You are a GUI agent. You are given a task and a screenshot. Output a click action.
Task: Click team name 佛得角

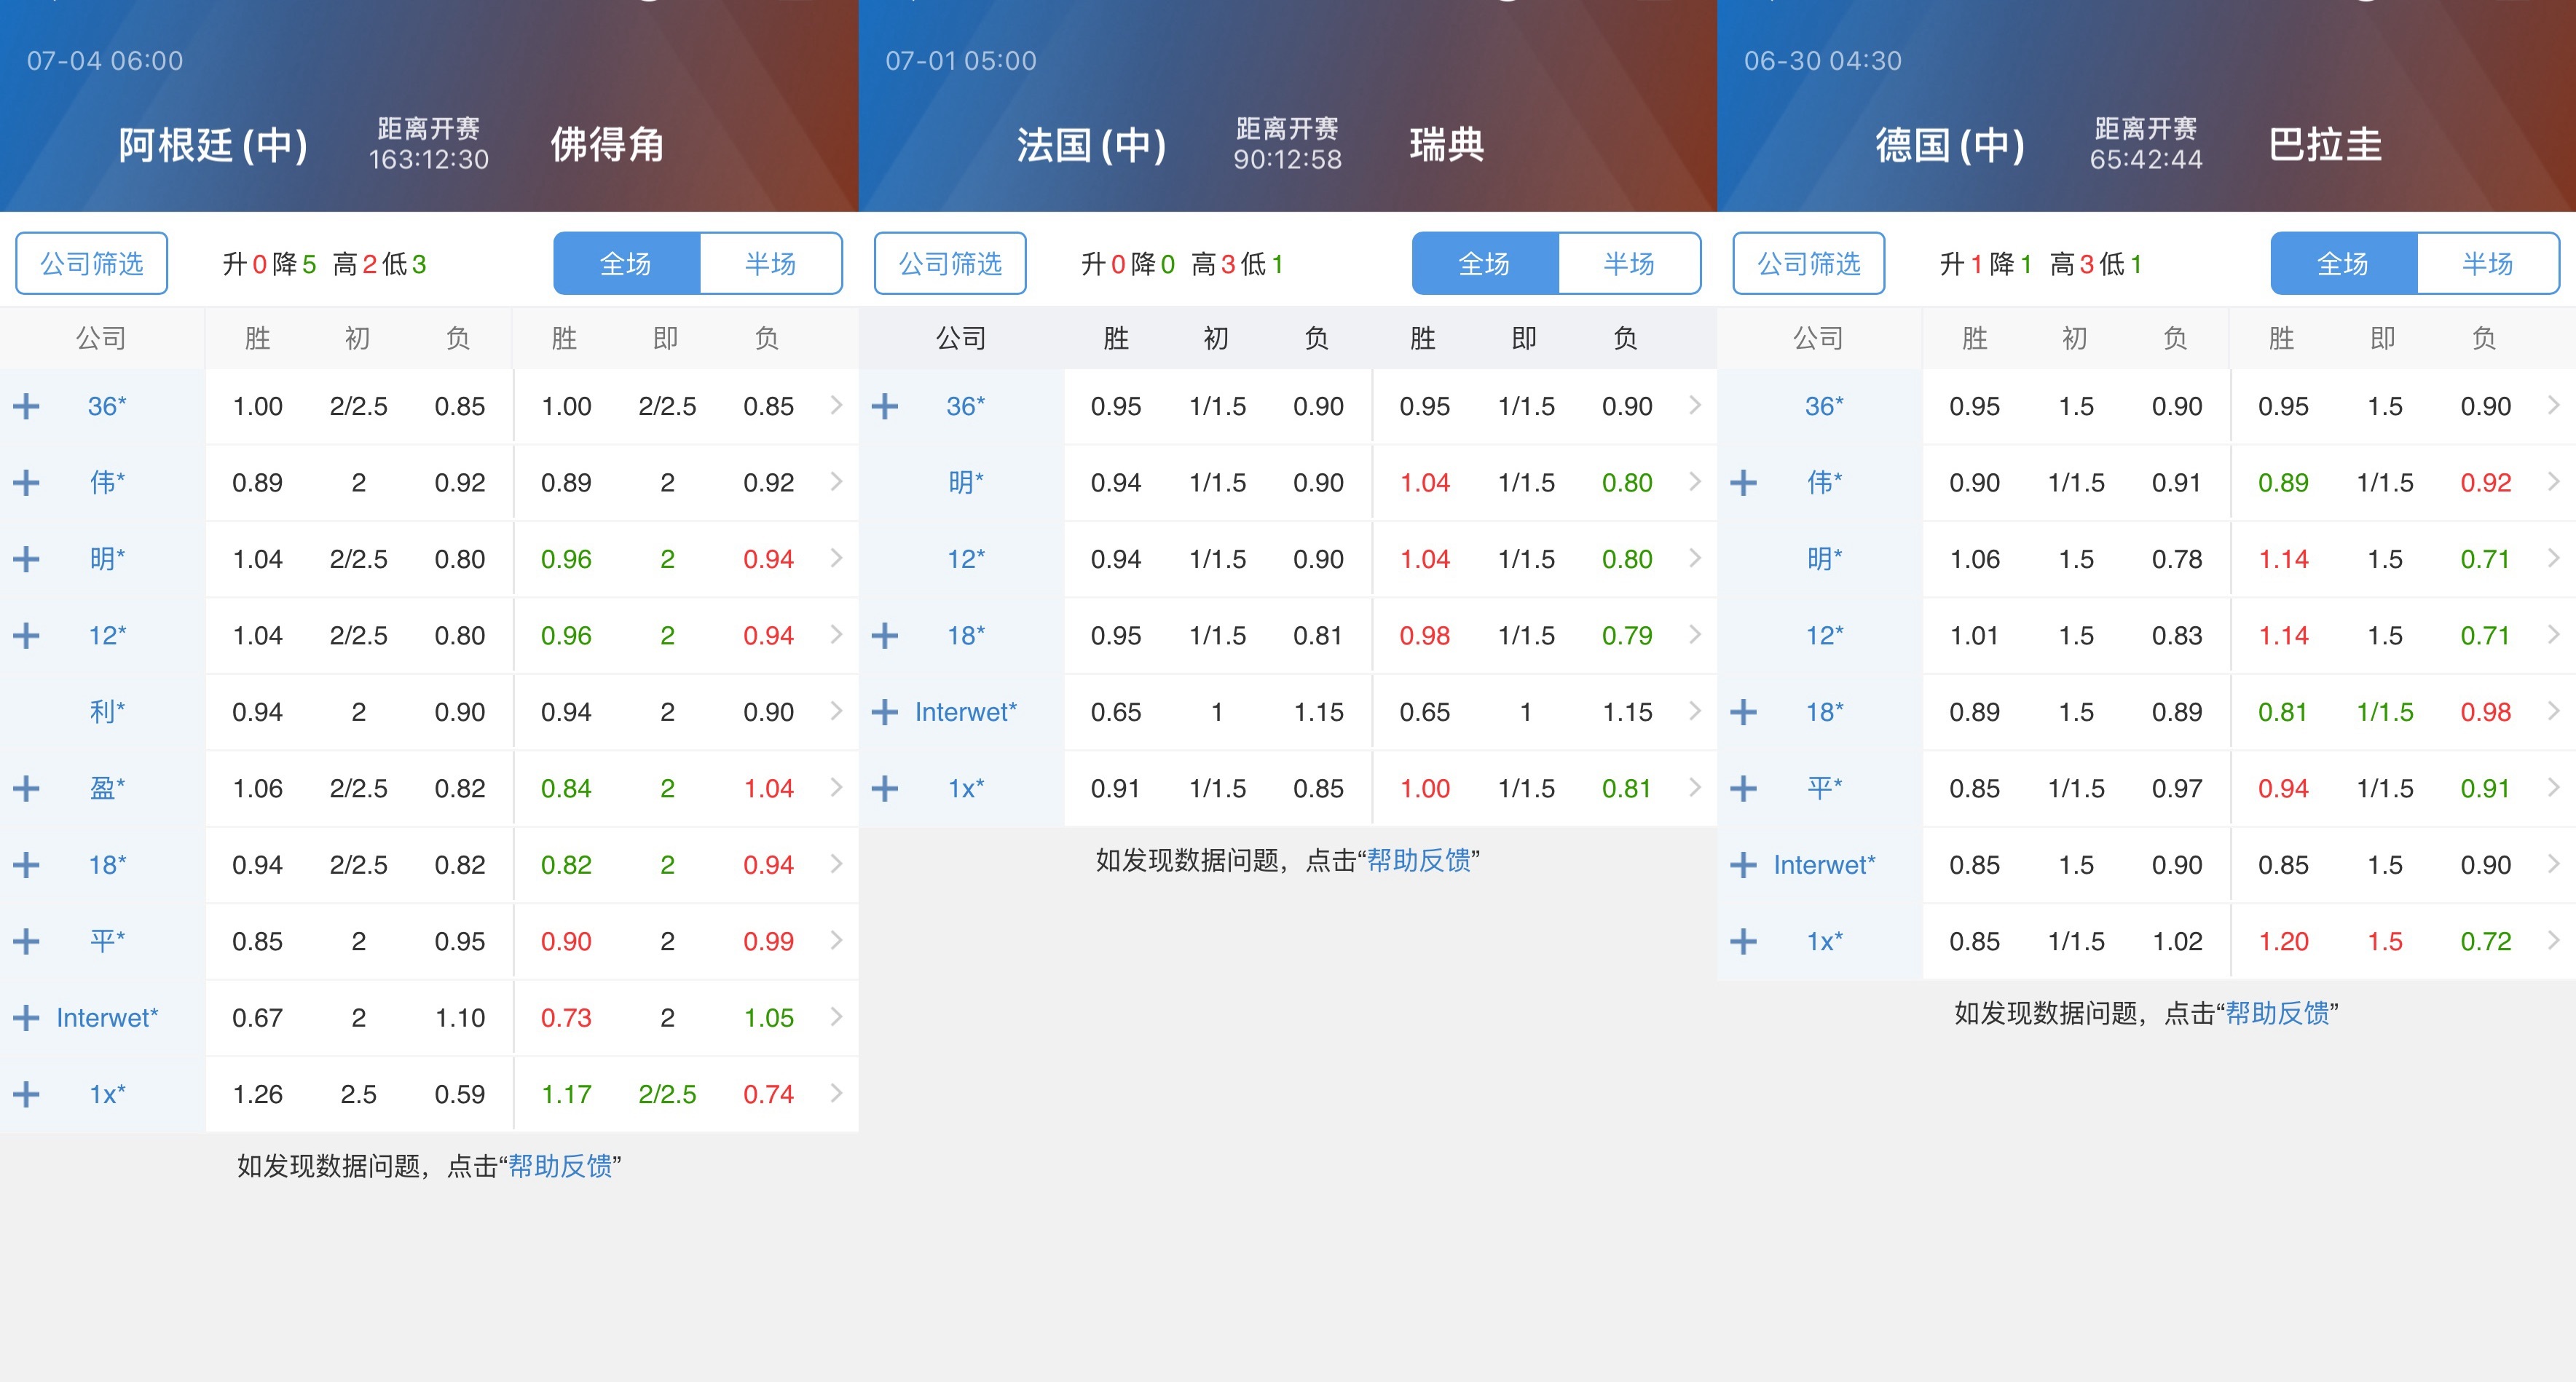tap(608, 145)
